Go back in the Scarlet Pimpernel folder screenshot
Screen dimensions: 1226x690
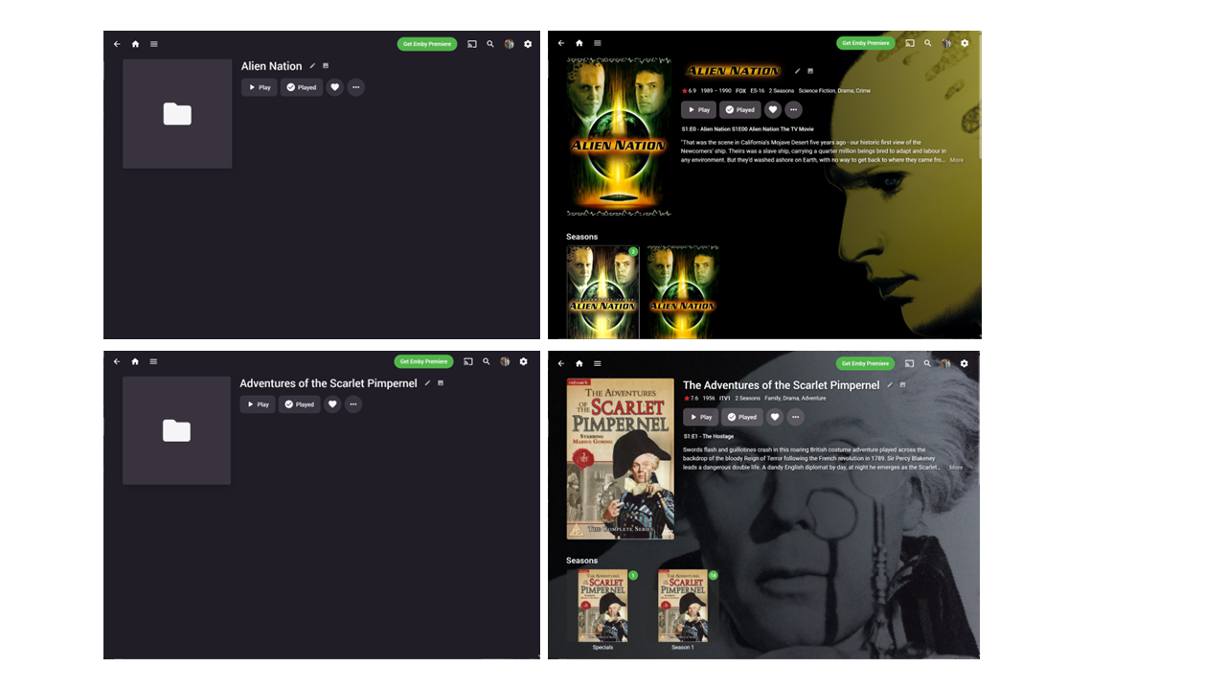click(x=117, y=361)
